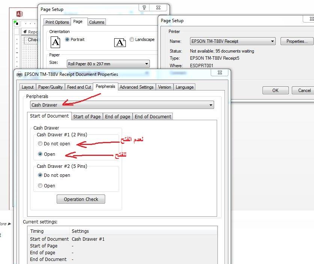Screen dimensions: 314x264
Task: Click the help question mark in Page Setup
Action: tap(144, 8)
